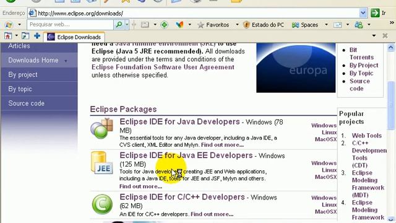Screen dimensions: 396x223
Task: Click the green plus toolbar icon
Action: pyautogui.click(x=164, y=25)
